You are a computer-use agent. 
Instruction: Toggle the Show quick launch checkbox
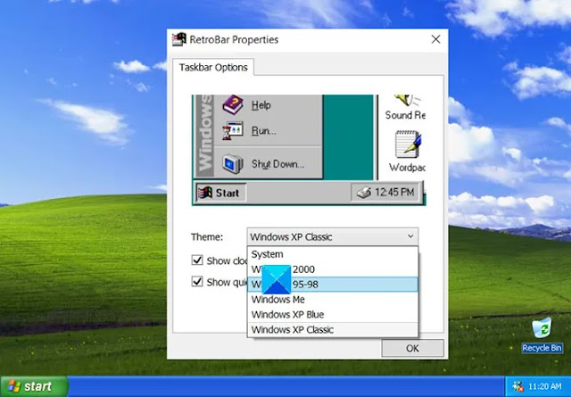197,282
